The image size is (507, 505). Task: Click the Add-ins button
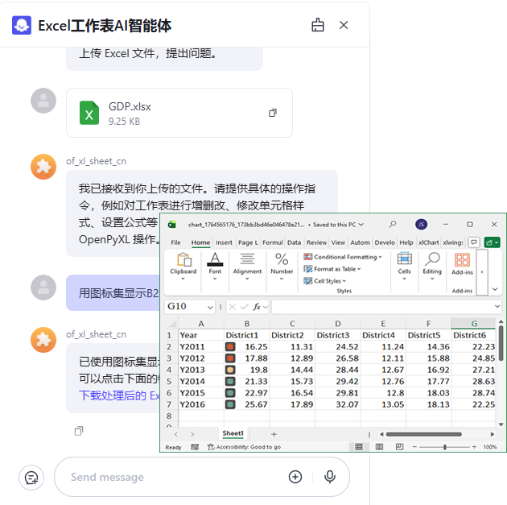coord(462,265)
